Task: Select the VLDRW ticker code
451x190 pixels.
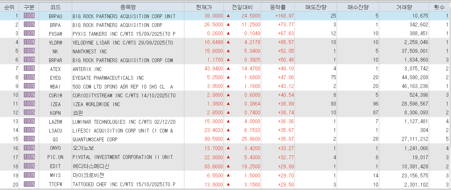Action: coord(56,43)
